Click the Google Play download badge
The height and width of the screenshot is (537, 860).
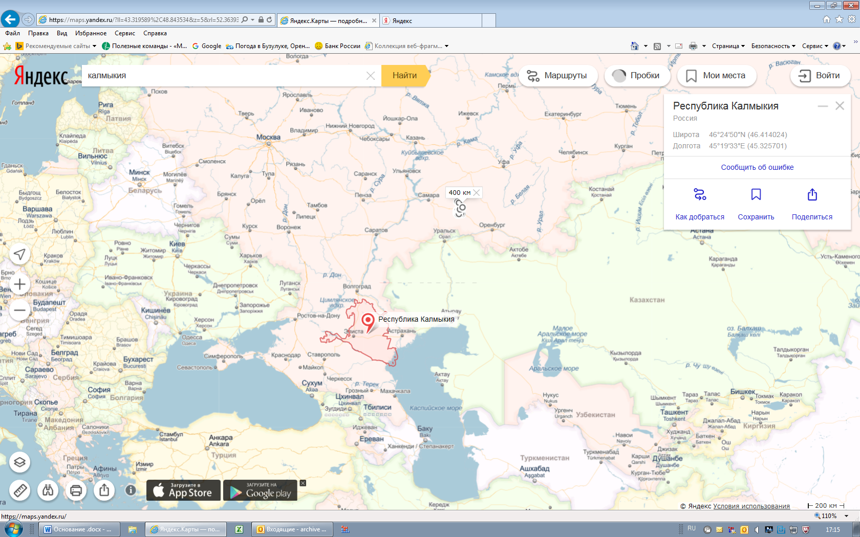coord(260,490)
